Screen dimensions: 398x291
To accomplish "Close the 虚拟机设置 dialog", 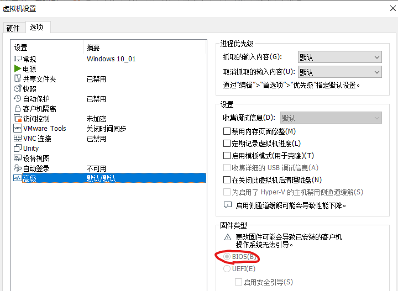I will tap(392, 8).
